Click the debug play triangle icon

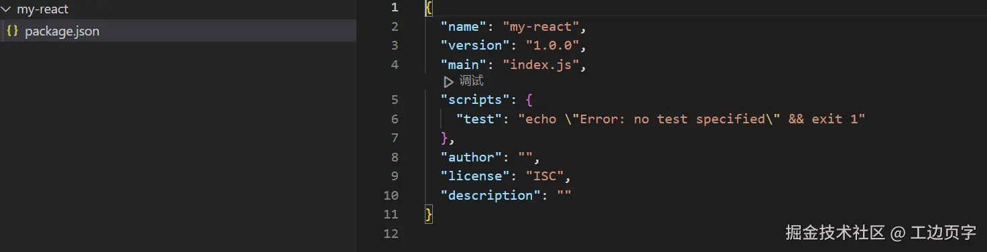(x=448, y=81)
